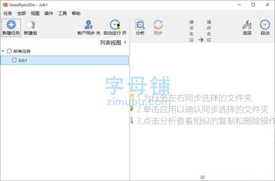Choose the right sync folder 请点击这
This screenshot has width=275, height=181.
click(209, 31)
